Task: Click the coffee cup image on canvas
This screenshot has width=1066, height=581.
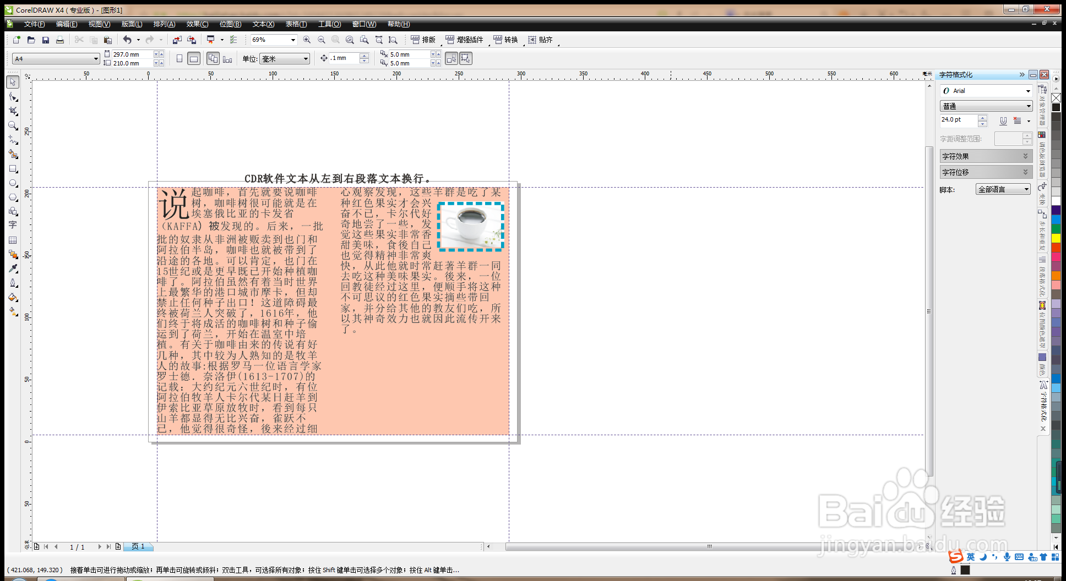Action: (x=471, y=226)
